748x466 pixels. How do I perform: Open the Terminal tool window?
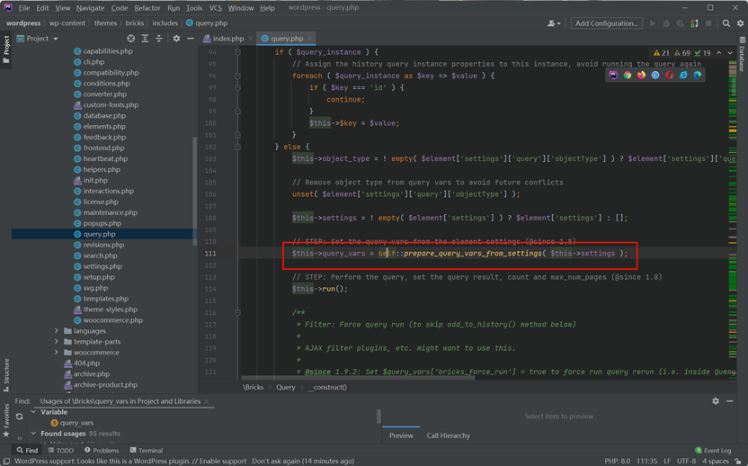[147, 451]
